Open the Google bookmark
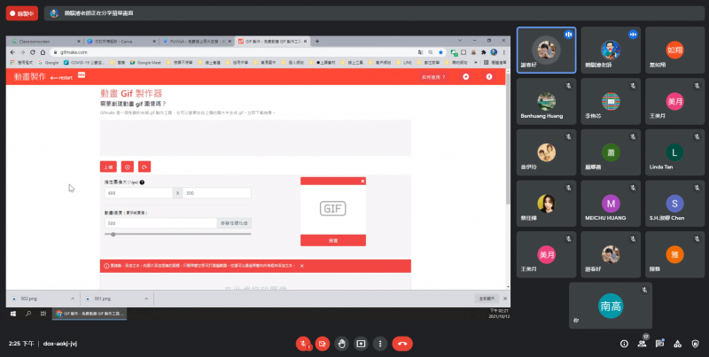The height and width of the screenshot is (357, 709). pyautogui.click(x=49, y=63)
